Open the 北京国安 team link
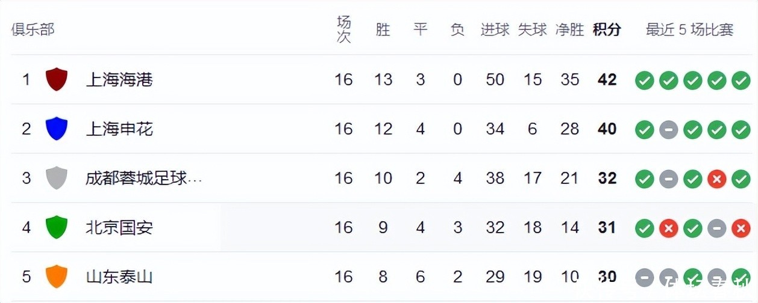758x303 pixels. click(119, 227)
